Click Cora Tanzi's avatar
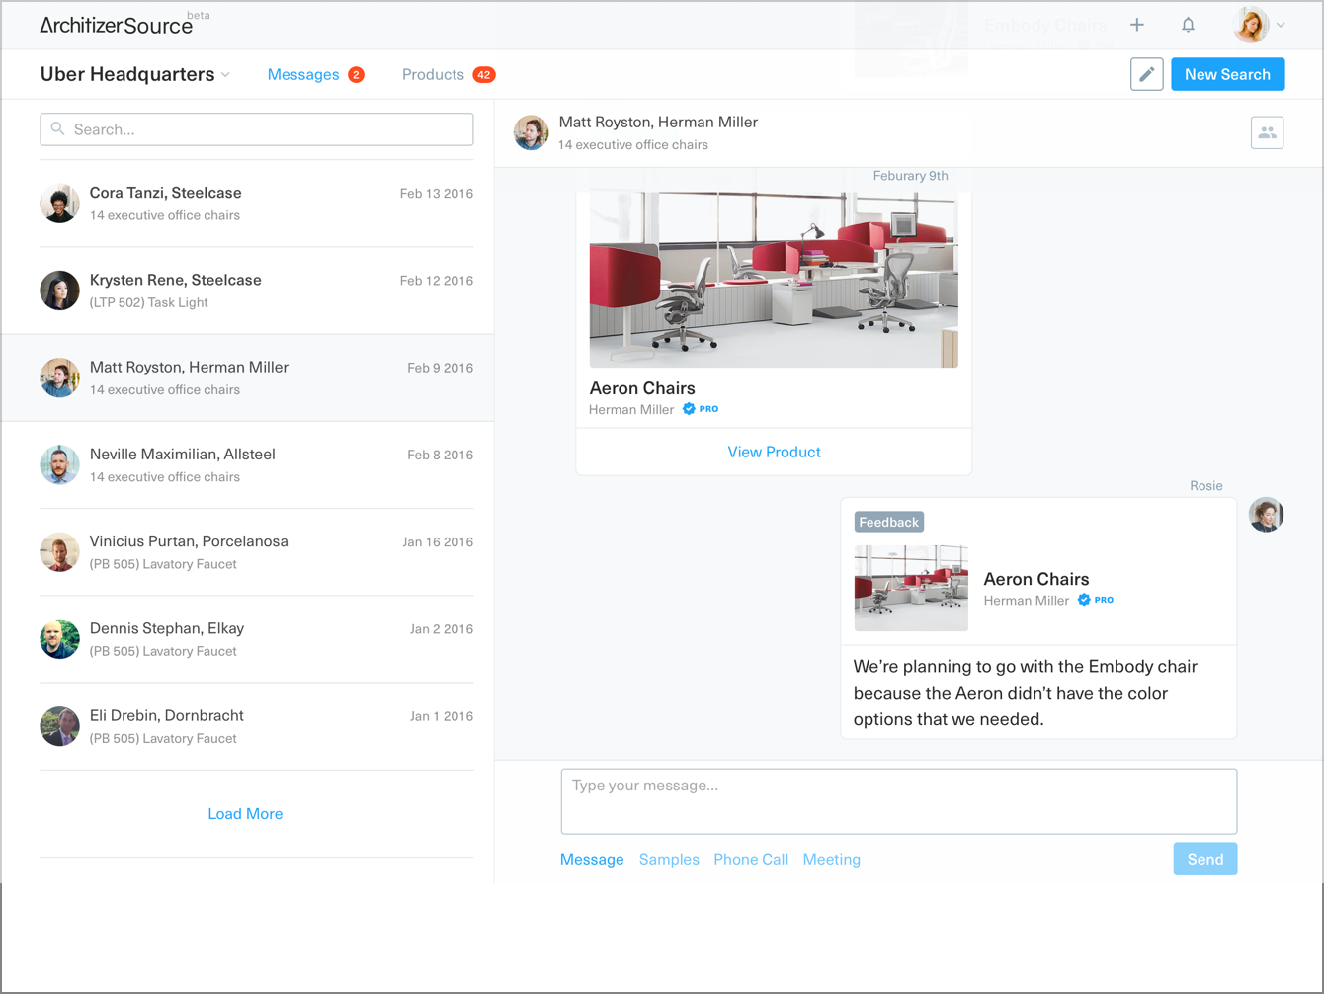 point(59,203)
